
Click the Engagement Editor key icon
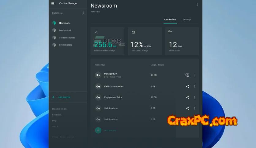pyautogui.click(x=98, y=97)
